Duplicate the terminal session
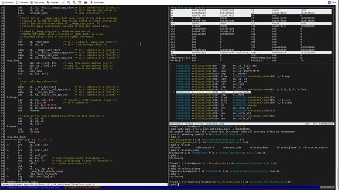339x190 pixels. pyautogui.click(x=52, y=2)
